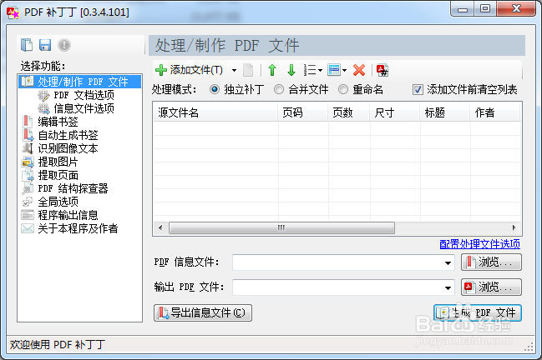542x360 pixels.
Task: Click the scrollbar left arrow of file list
Action: tap(160, 227)
